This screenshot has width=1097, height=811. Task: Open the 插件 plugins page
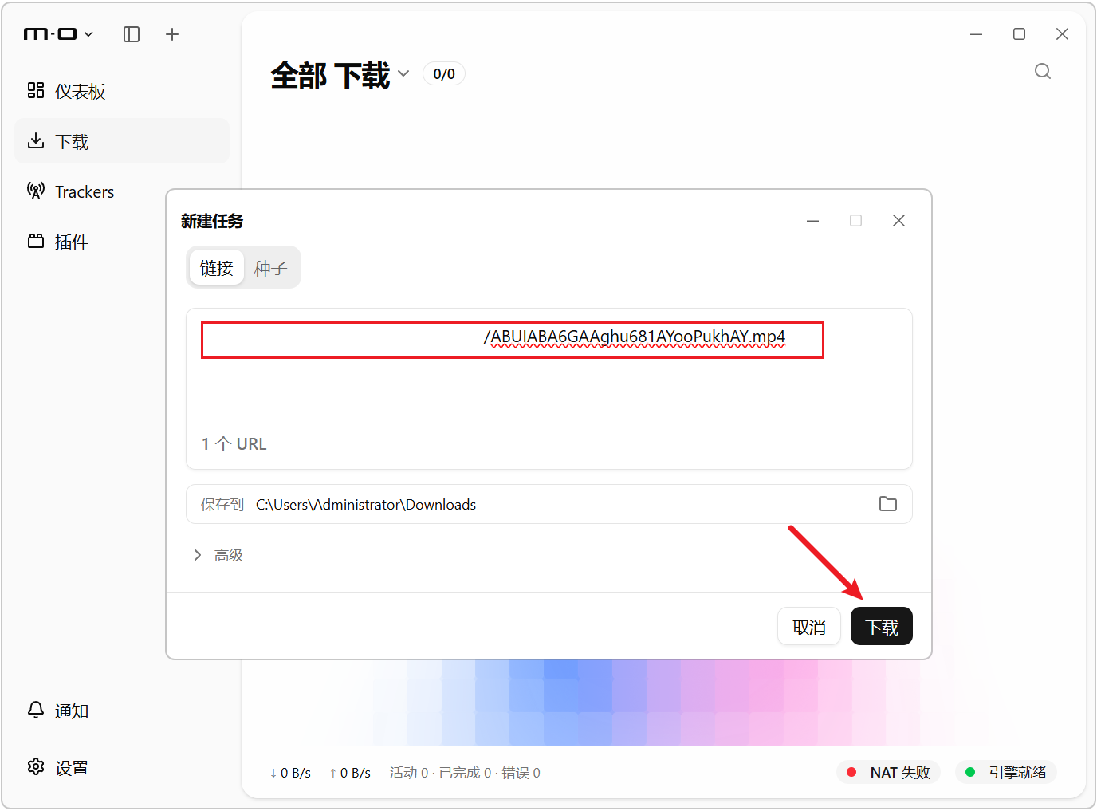click(x=122, y=242)
